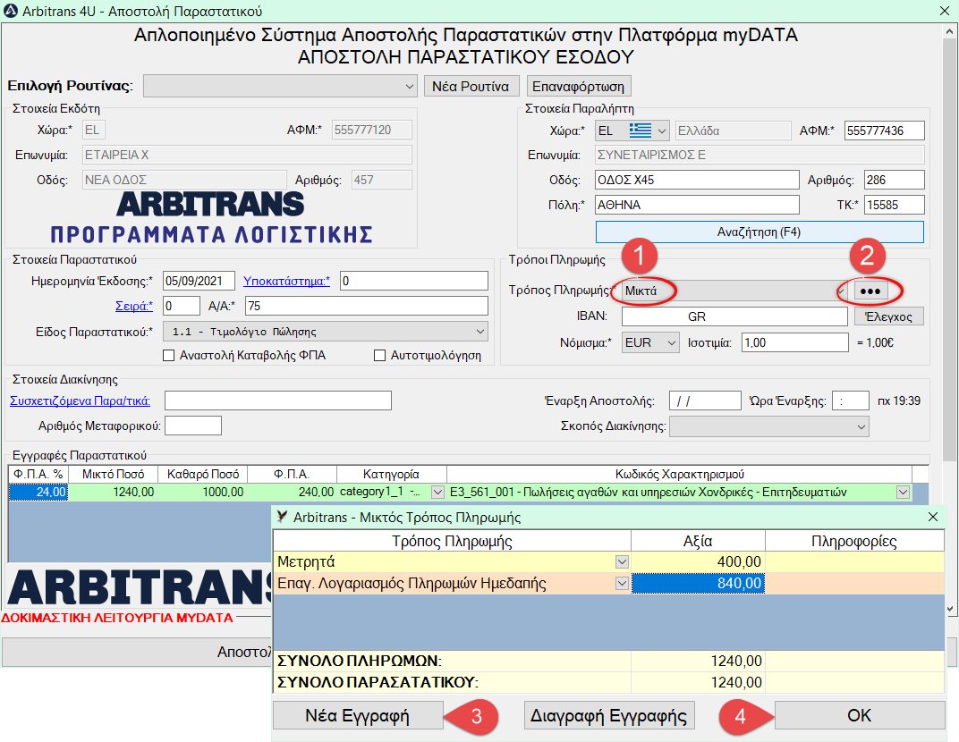Click the Πληροφορίες column header in dialog
Image resolution: width=959 pixels, height=742 pixels.
(854, 542)
